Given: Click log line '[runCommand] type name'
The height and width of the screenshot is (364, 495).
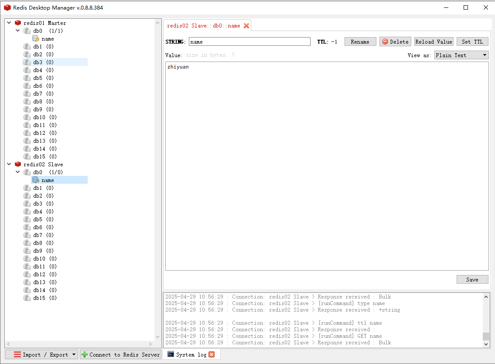Looking at the screenshot, I should pos(275,303).
